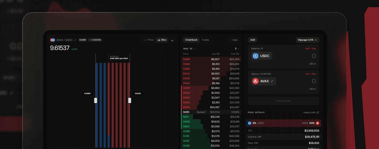The width and height of the screenshot is (379, 149).
Task: Click the USDC token selector
Action: click(262, 56)
